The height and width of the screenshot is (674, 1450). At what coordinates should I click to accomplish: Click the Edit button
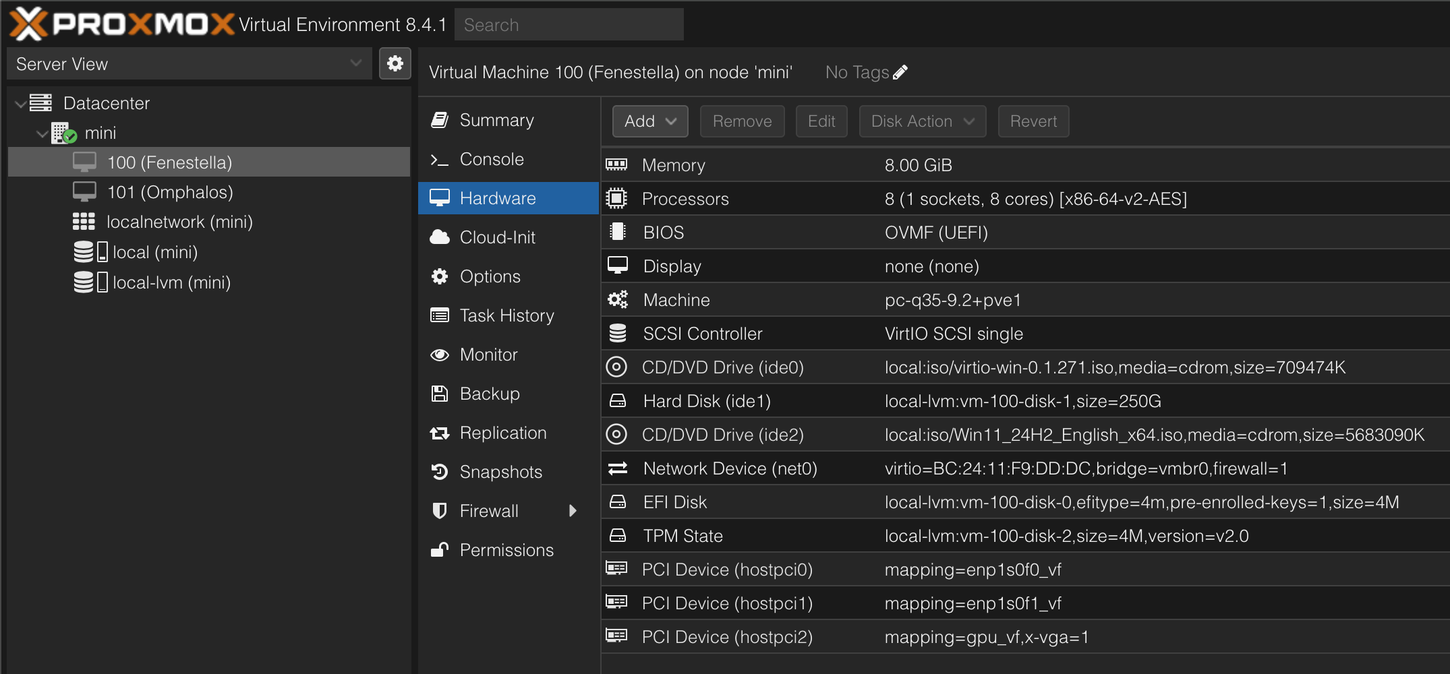[821, 121]
